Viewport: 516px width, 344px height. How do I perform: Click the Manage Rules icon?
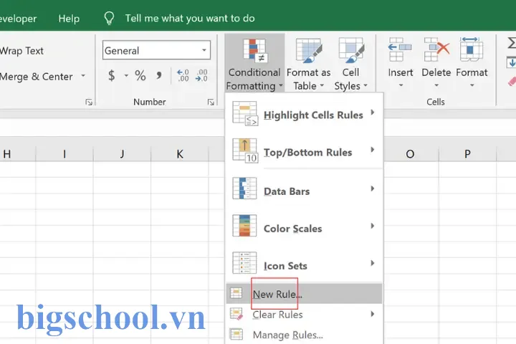(236, 335)
